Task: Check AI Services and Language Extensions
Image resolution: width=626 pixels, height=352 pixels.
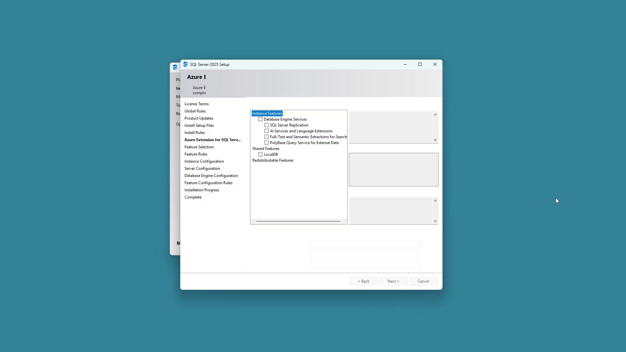Action: coord(266,131)
